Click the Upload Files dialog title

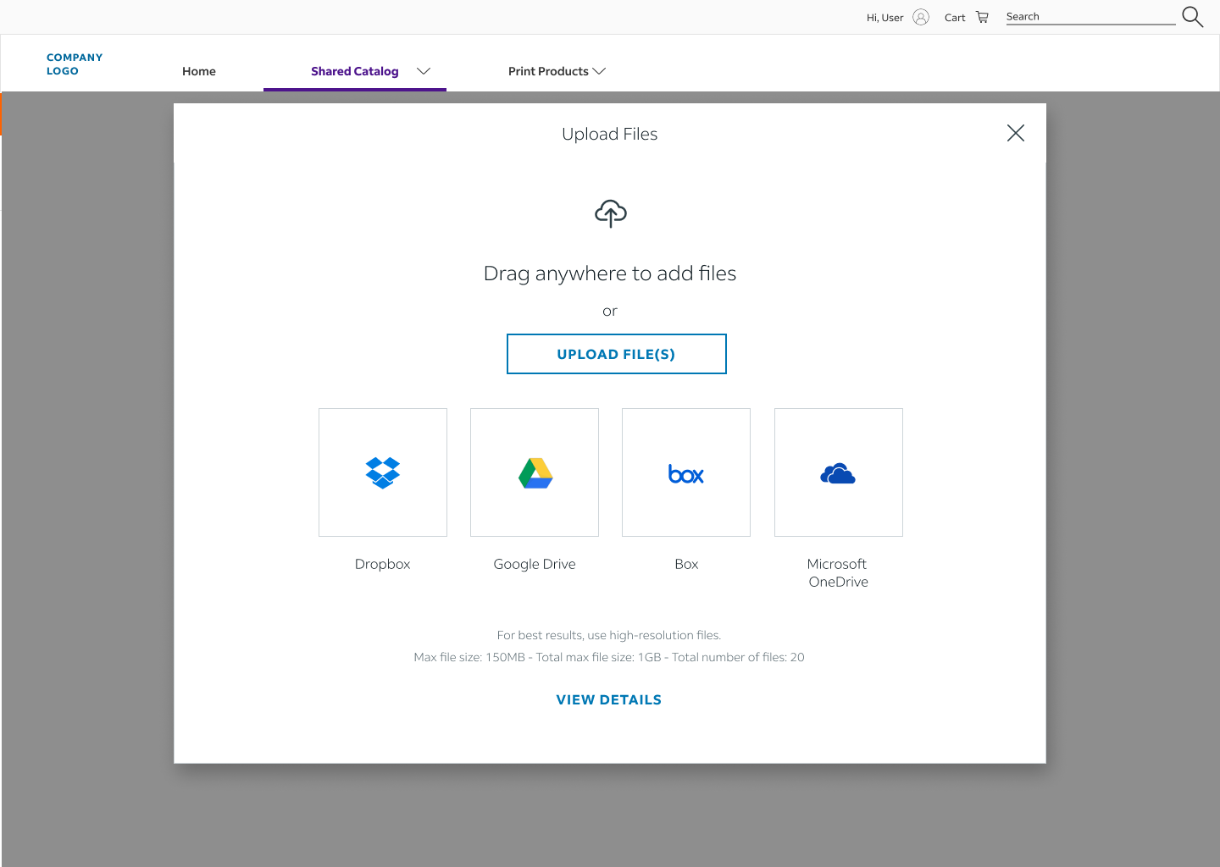pyautogui.click(x=610, y=134)
